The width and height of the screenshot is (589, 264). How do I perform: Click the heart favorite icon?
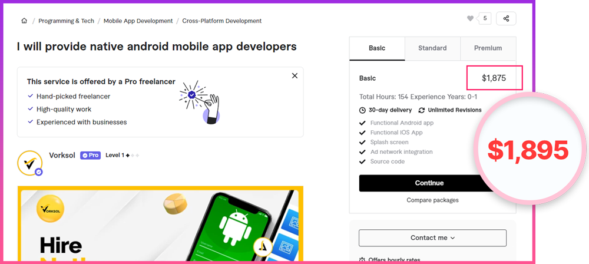point(470,18)
